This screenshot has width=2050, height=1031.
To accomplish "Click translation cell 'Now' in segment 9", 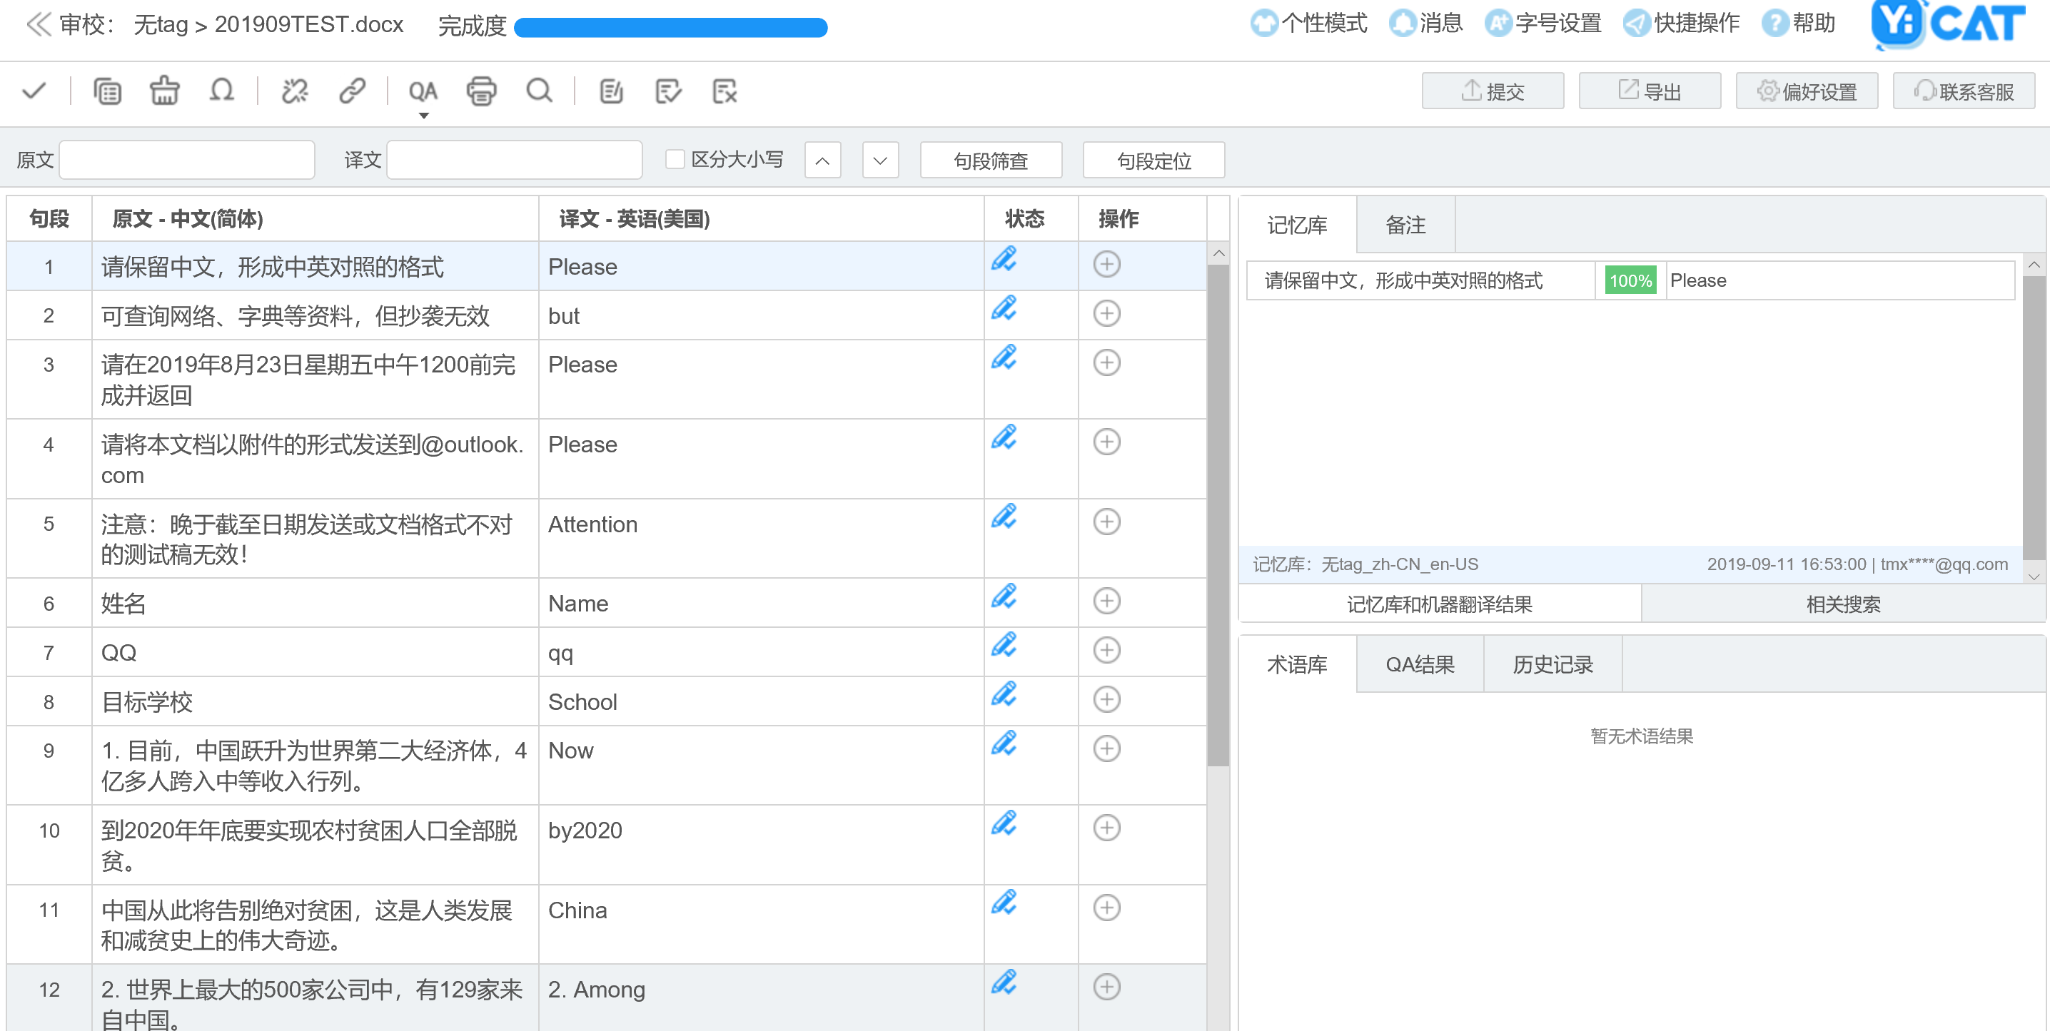I will click(761, 766).
